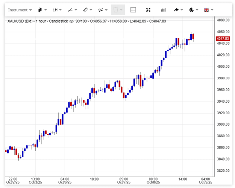
Task: Expand the language dropdown arrow
Action: coord(212,10)
